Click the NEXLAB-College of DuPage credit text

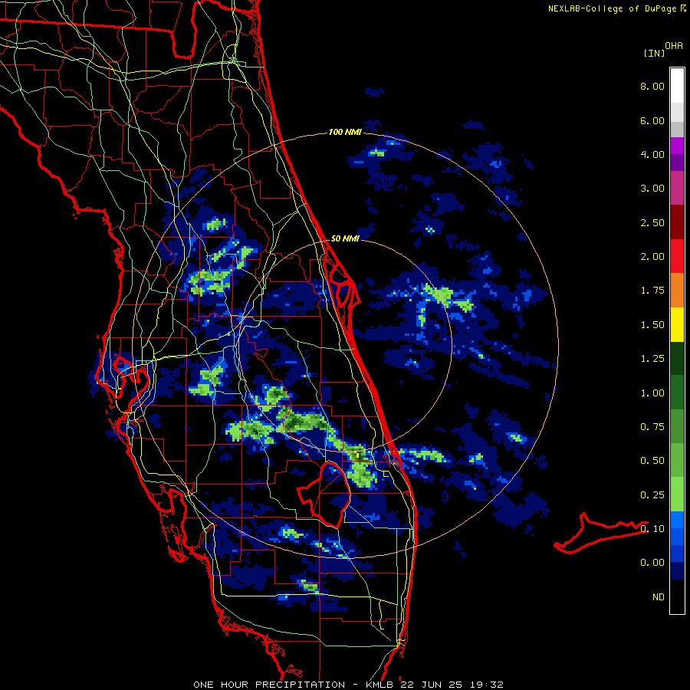613,8
